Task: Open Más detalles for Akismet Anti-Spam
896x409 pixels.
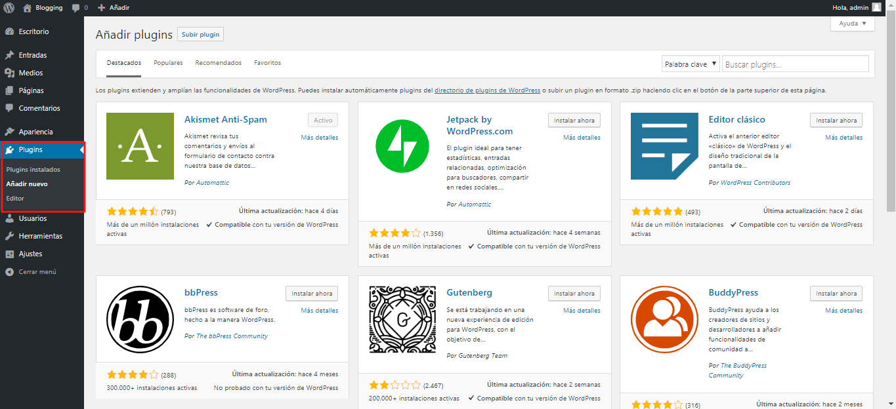Action: point(320,138)
